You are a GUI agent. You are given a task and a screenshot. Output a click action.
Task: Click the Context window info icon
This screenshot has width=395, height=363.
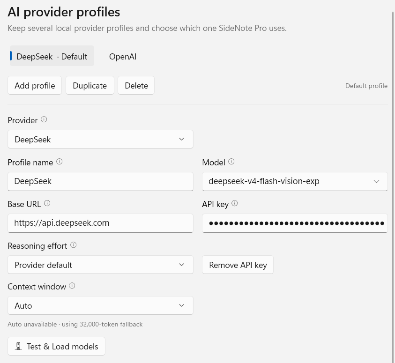72,286
